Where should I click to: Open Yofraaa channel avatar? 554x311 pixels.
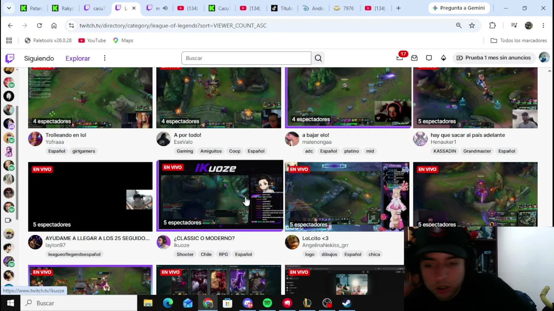click(35, 139)
